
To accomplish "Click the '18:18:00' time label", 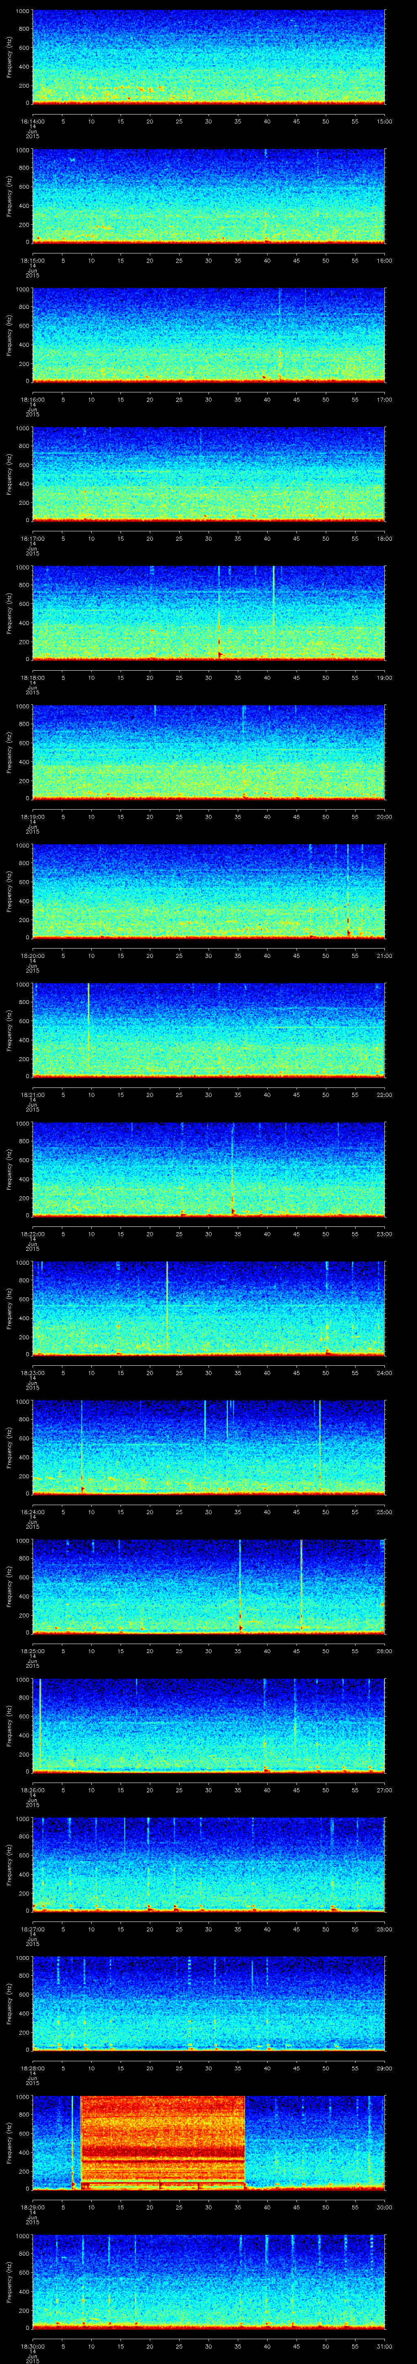I will [x=32, y=677].
